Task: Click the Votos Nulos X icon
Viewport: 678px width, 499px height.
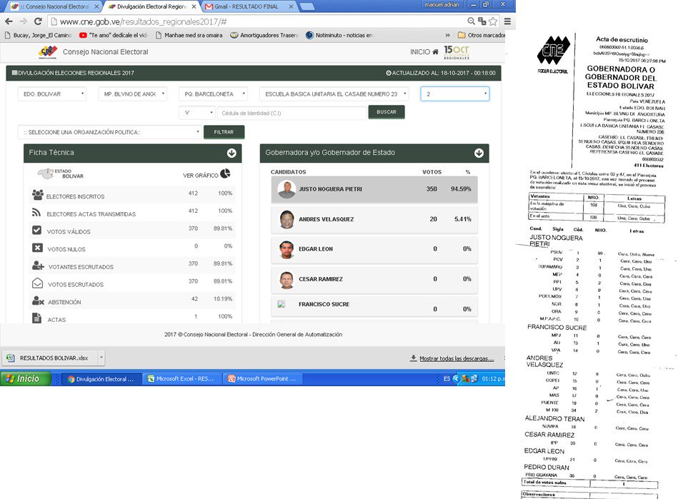Action: [37, 248]
